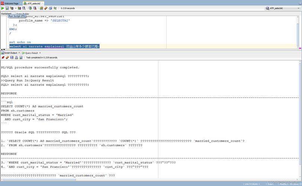Open the Query Builder tab
The height and width of the screenshot is (186, 302).
[22, 14]
